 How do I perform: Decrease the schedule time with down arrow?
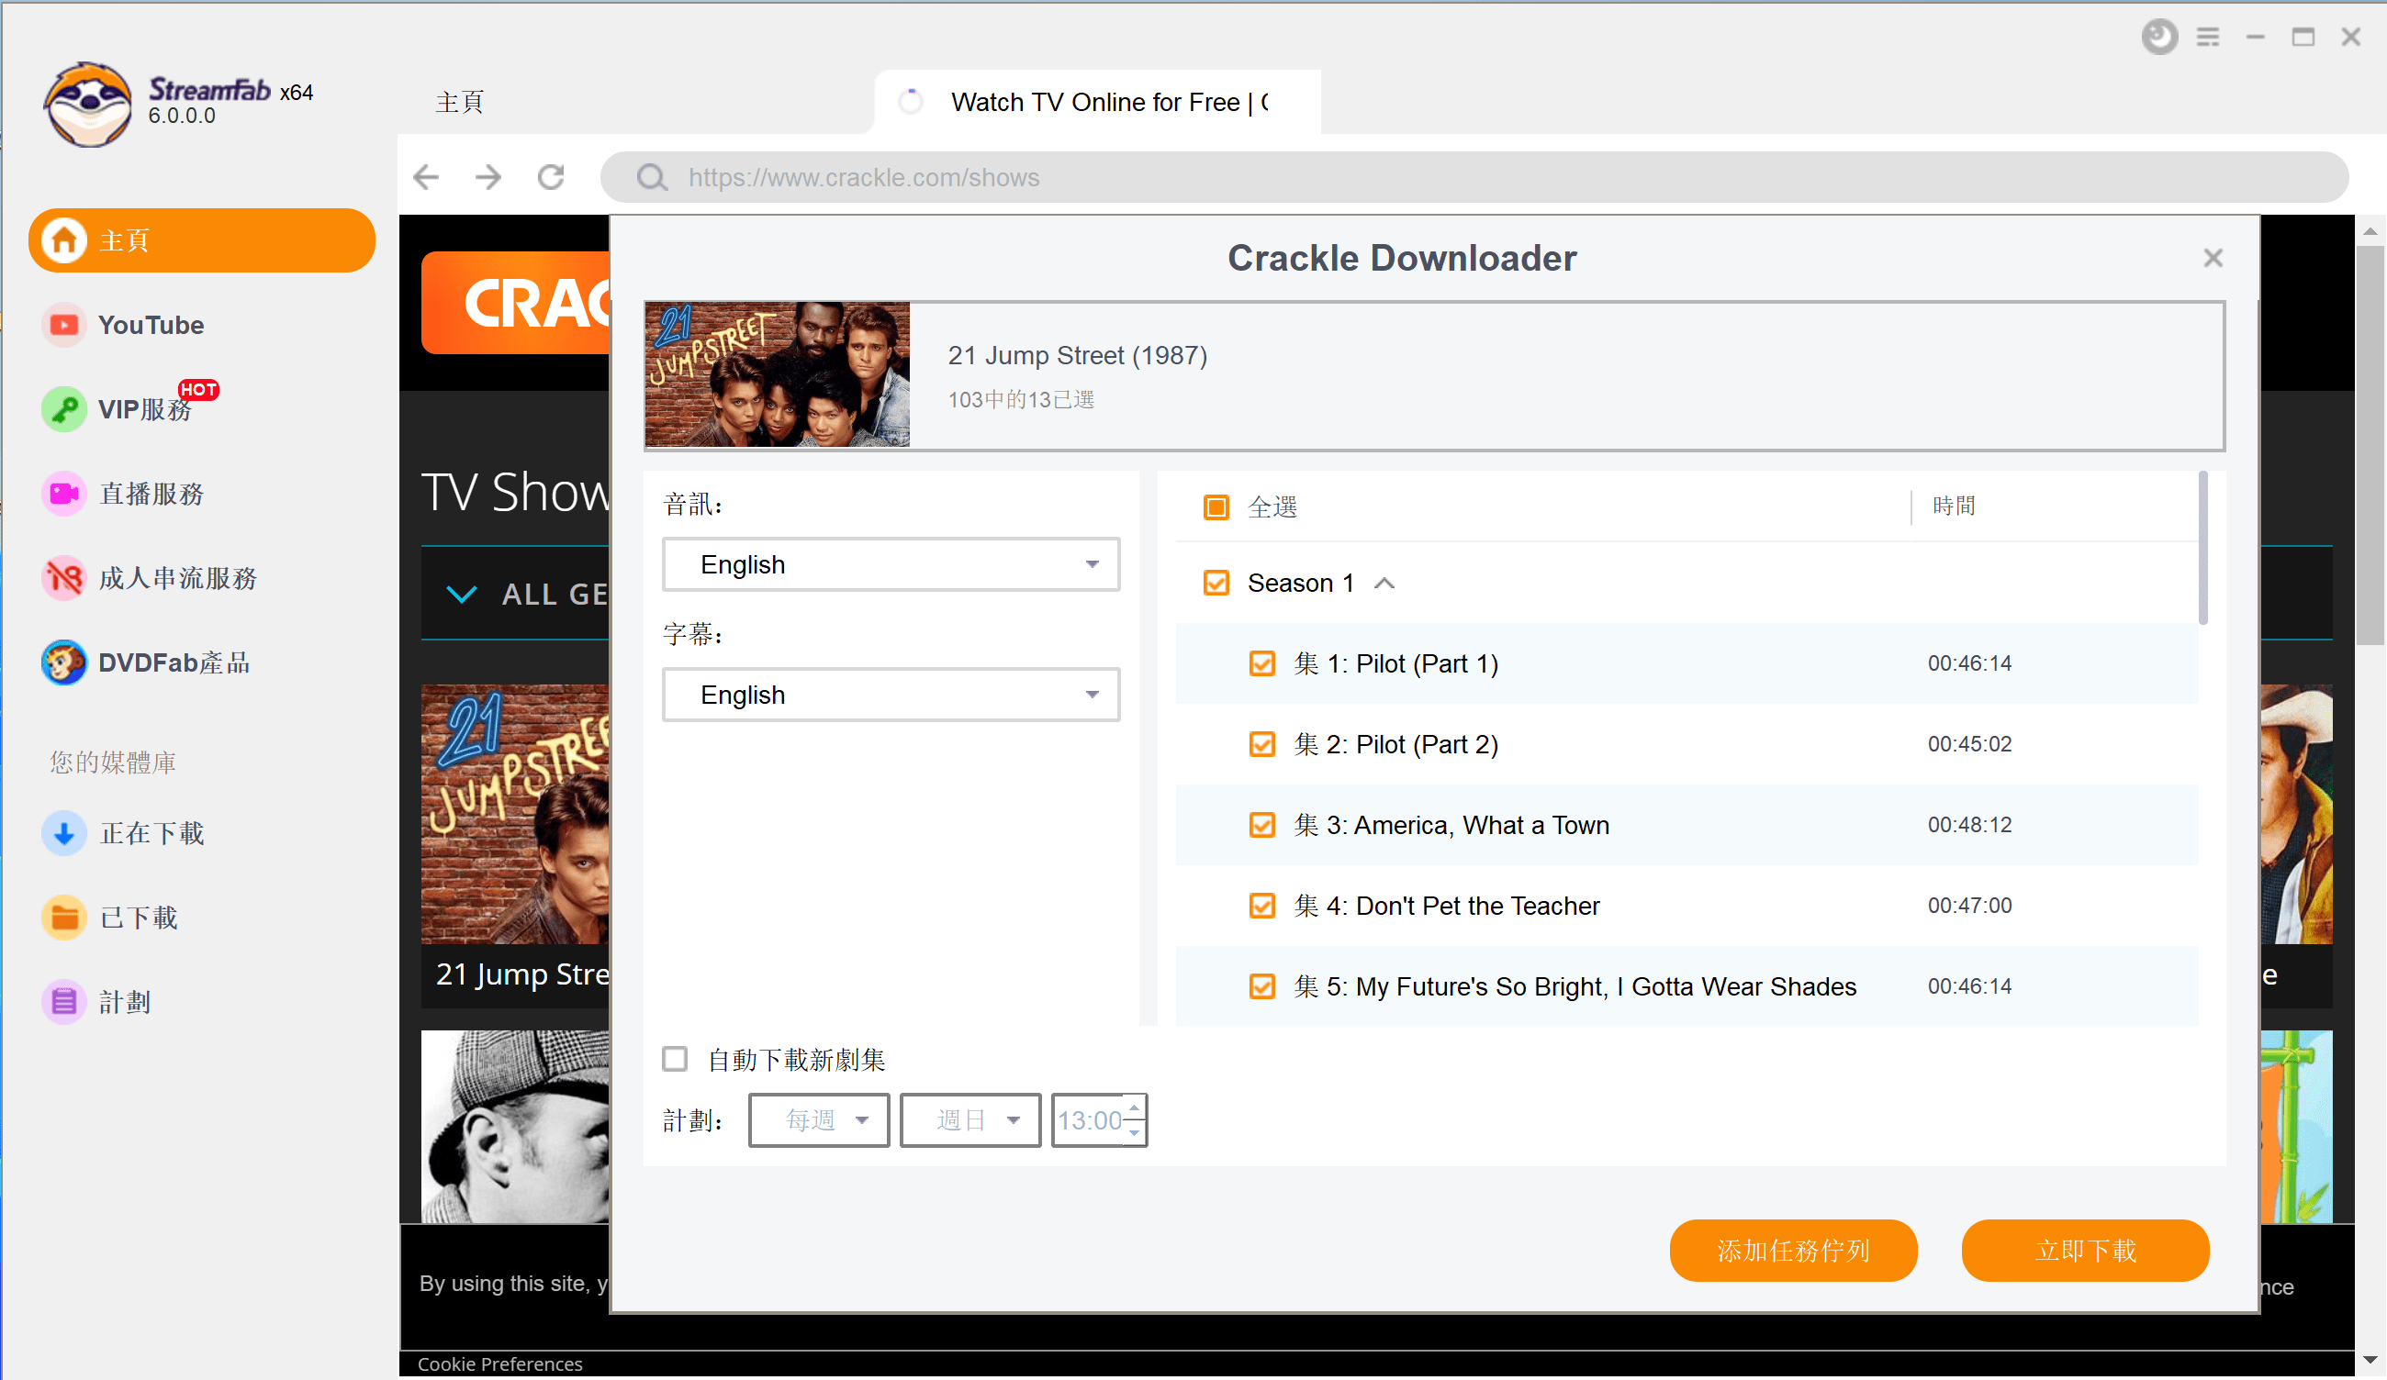(x=1134, y=1132)
